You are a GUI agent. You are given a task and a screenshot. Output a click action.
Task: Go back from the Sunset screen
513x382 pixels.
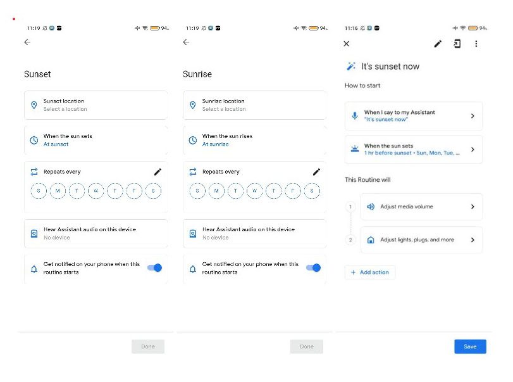point(27,42)
